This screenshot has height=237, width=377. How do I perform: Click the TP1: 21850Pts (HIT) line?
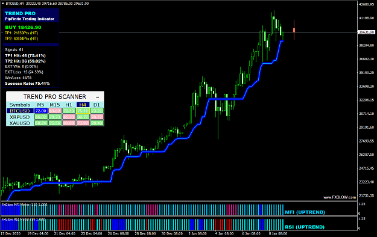tap(21, 33)
